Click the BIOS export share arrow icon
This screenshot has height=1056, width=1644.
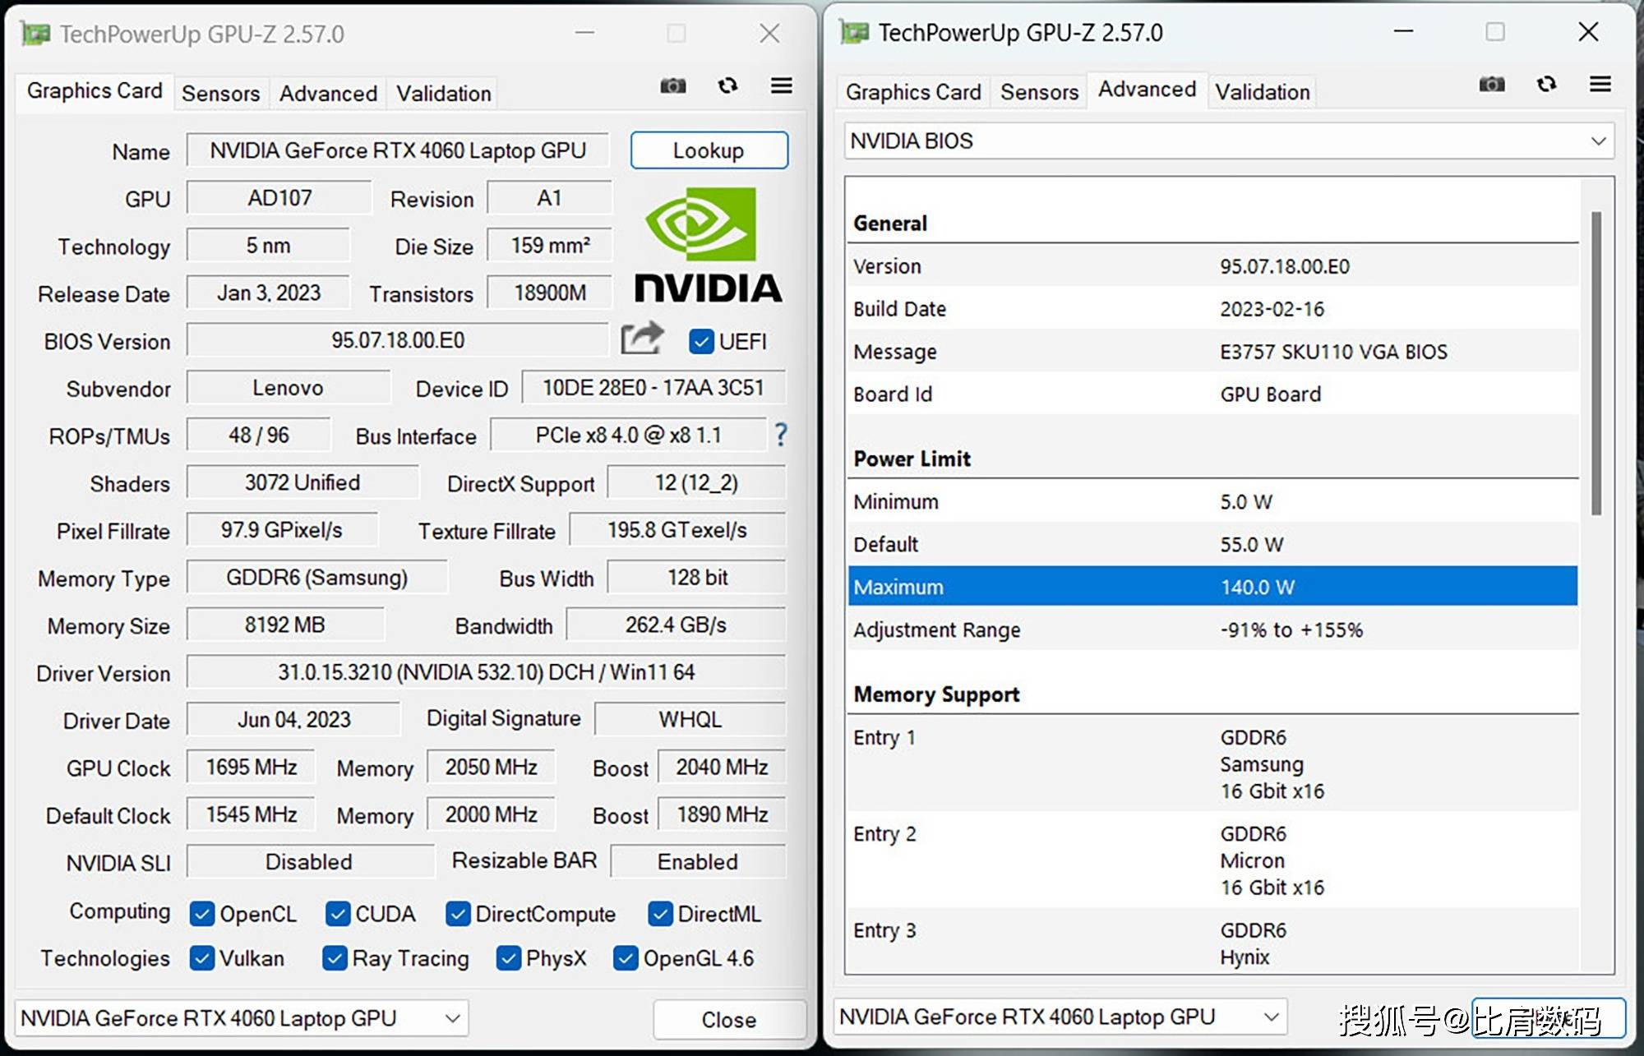pos(641,339)
